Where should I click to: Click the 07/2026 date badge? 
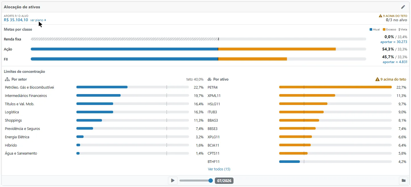coord(224,181)
